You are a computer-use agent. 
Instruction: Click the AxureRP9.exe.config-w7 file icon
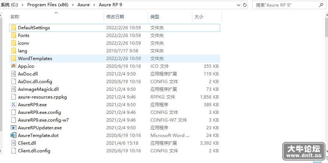pos(14,120)
